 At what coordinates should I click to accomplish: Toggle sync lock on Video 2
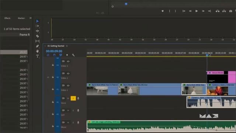point(63,73)
